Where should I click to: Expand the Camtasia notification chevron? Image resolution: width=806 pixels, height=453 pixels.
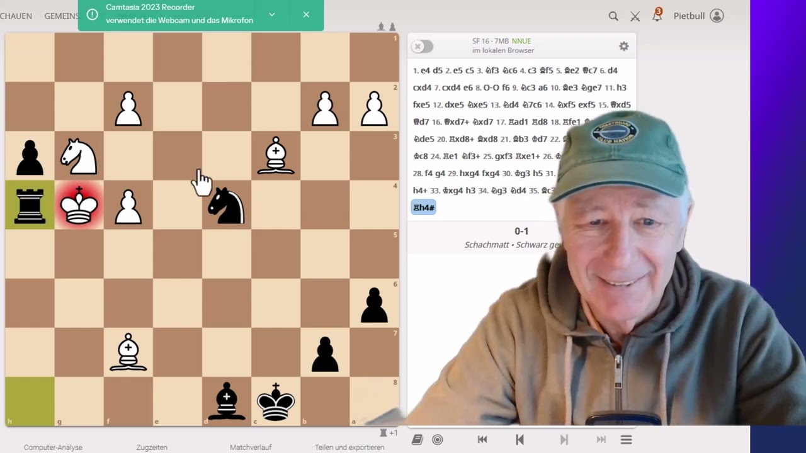(x=271, y=14)
